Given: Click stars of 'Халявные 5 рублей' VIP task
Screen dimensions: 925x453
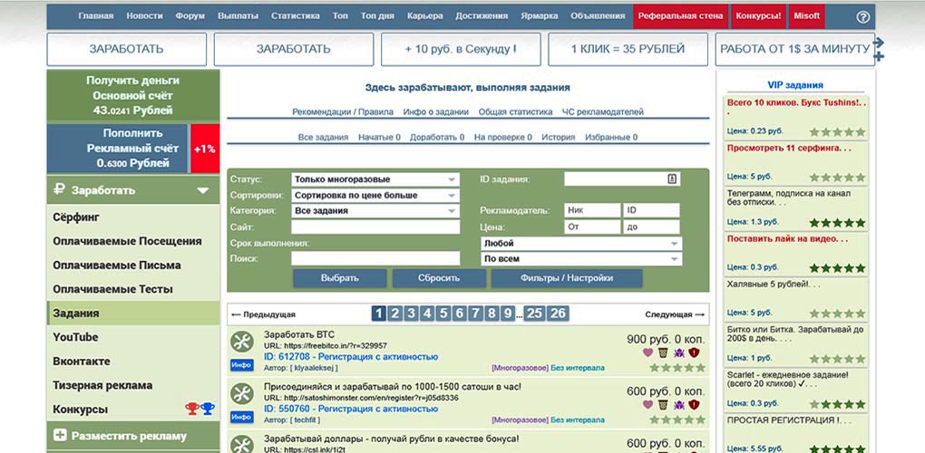Looking at the screenshot, I should [x=837, y=313].
